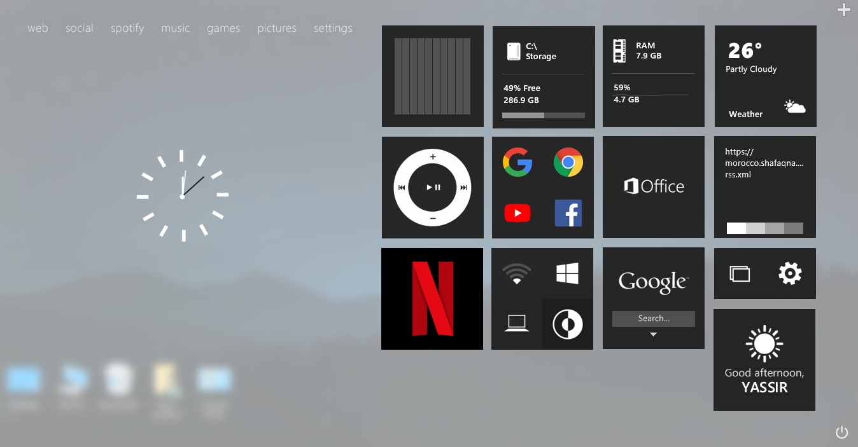The image size is (858, 447).
Task: Open the Netflix tile
Action: [x=432, y=299]
